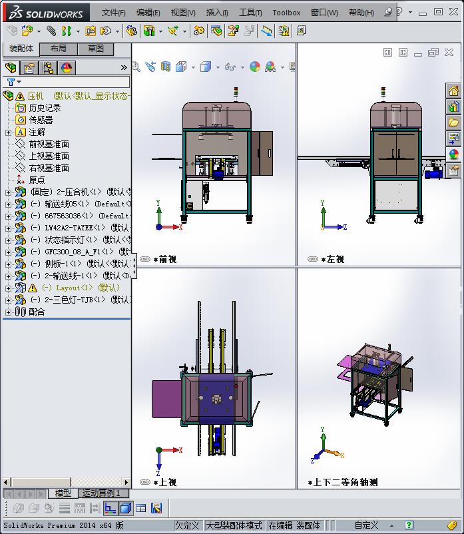The width and height of the screenshot is (464, 534).
Task: Click the Zoom to Area magnifier icon
Action: click(136, 67)
